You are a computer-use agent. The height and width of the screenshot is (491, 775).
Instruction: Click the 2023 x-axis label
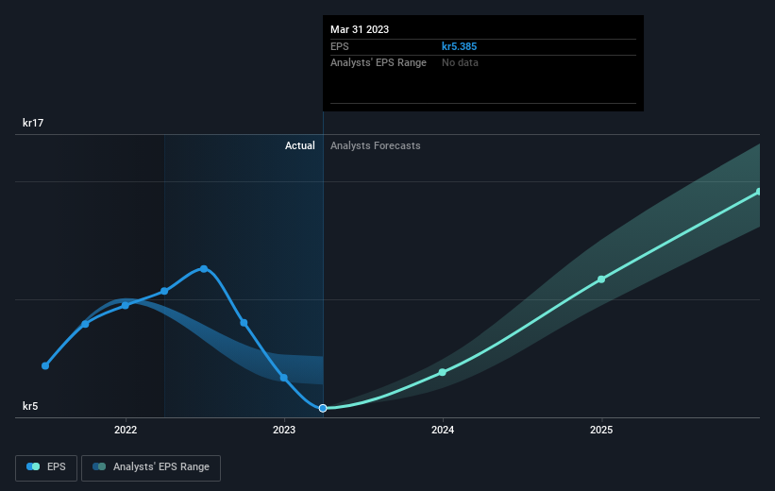[284, 431]
